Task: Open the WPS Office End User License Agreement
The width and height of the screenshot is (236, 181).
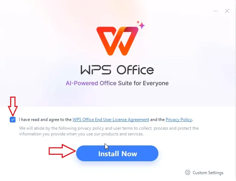Action: (x=111, y=120)
